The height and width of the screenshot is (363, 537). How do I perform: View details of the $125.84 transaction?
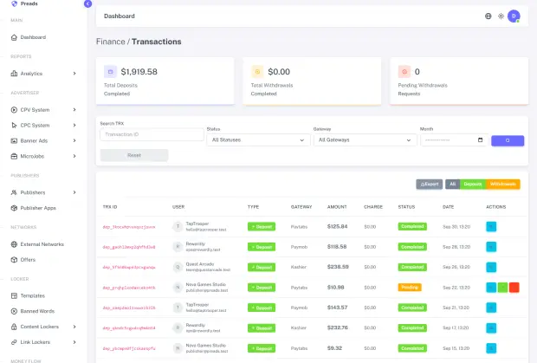(491, 226)
